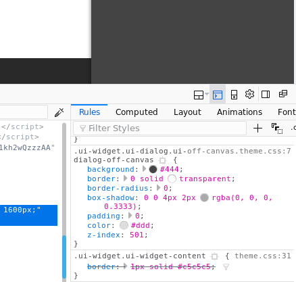The height and width of the screenshot is (282, 296).
Task: Toggle pseudo-class panel icon
Action: point(277,128)
